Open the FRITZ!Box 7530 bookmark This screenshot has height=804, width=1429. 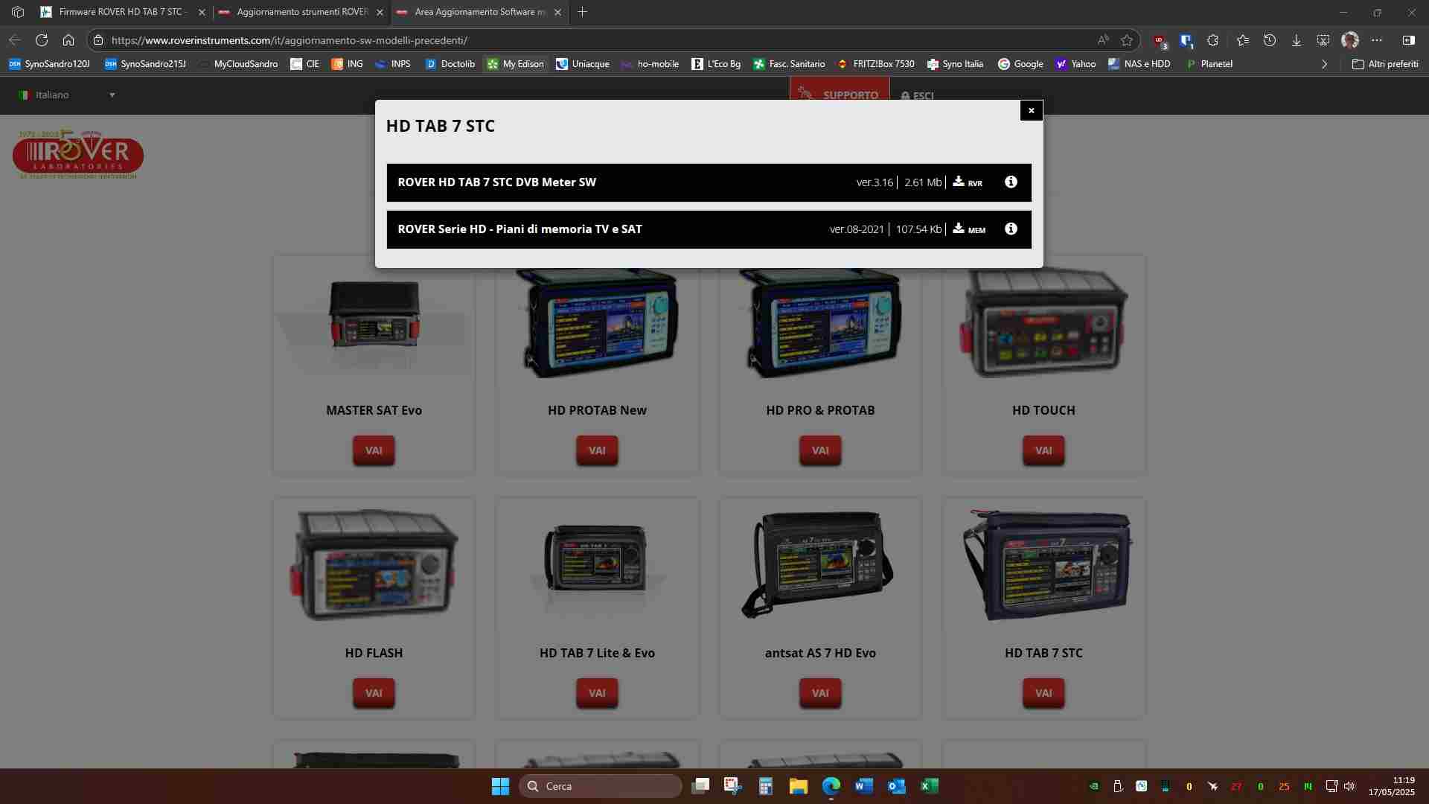pyautogui.click(x=876, y=64)
